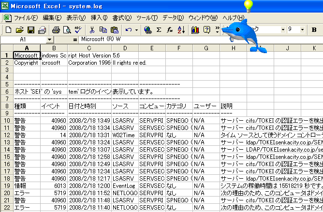
Task: Click date cell 2008/2/18 11:52
Action: click(89, 193)
